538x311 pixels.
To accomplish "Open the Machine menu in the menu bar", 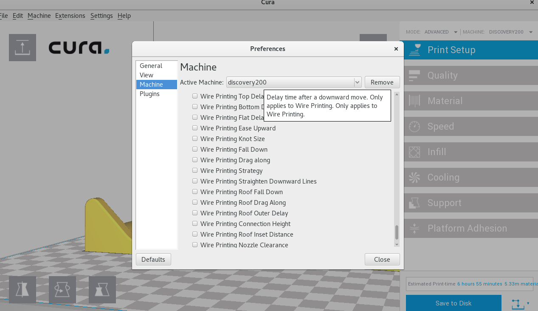I will [x=39, y=16].
